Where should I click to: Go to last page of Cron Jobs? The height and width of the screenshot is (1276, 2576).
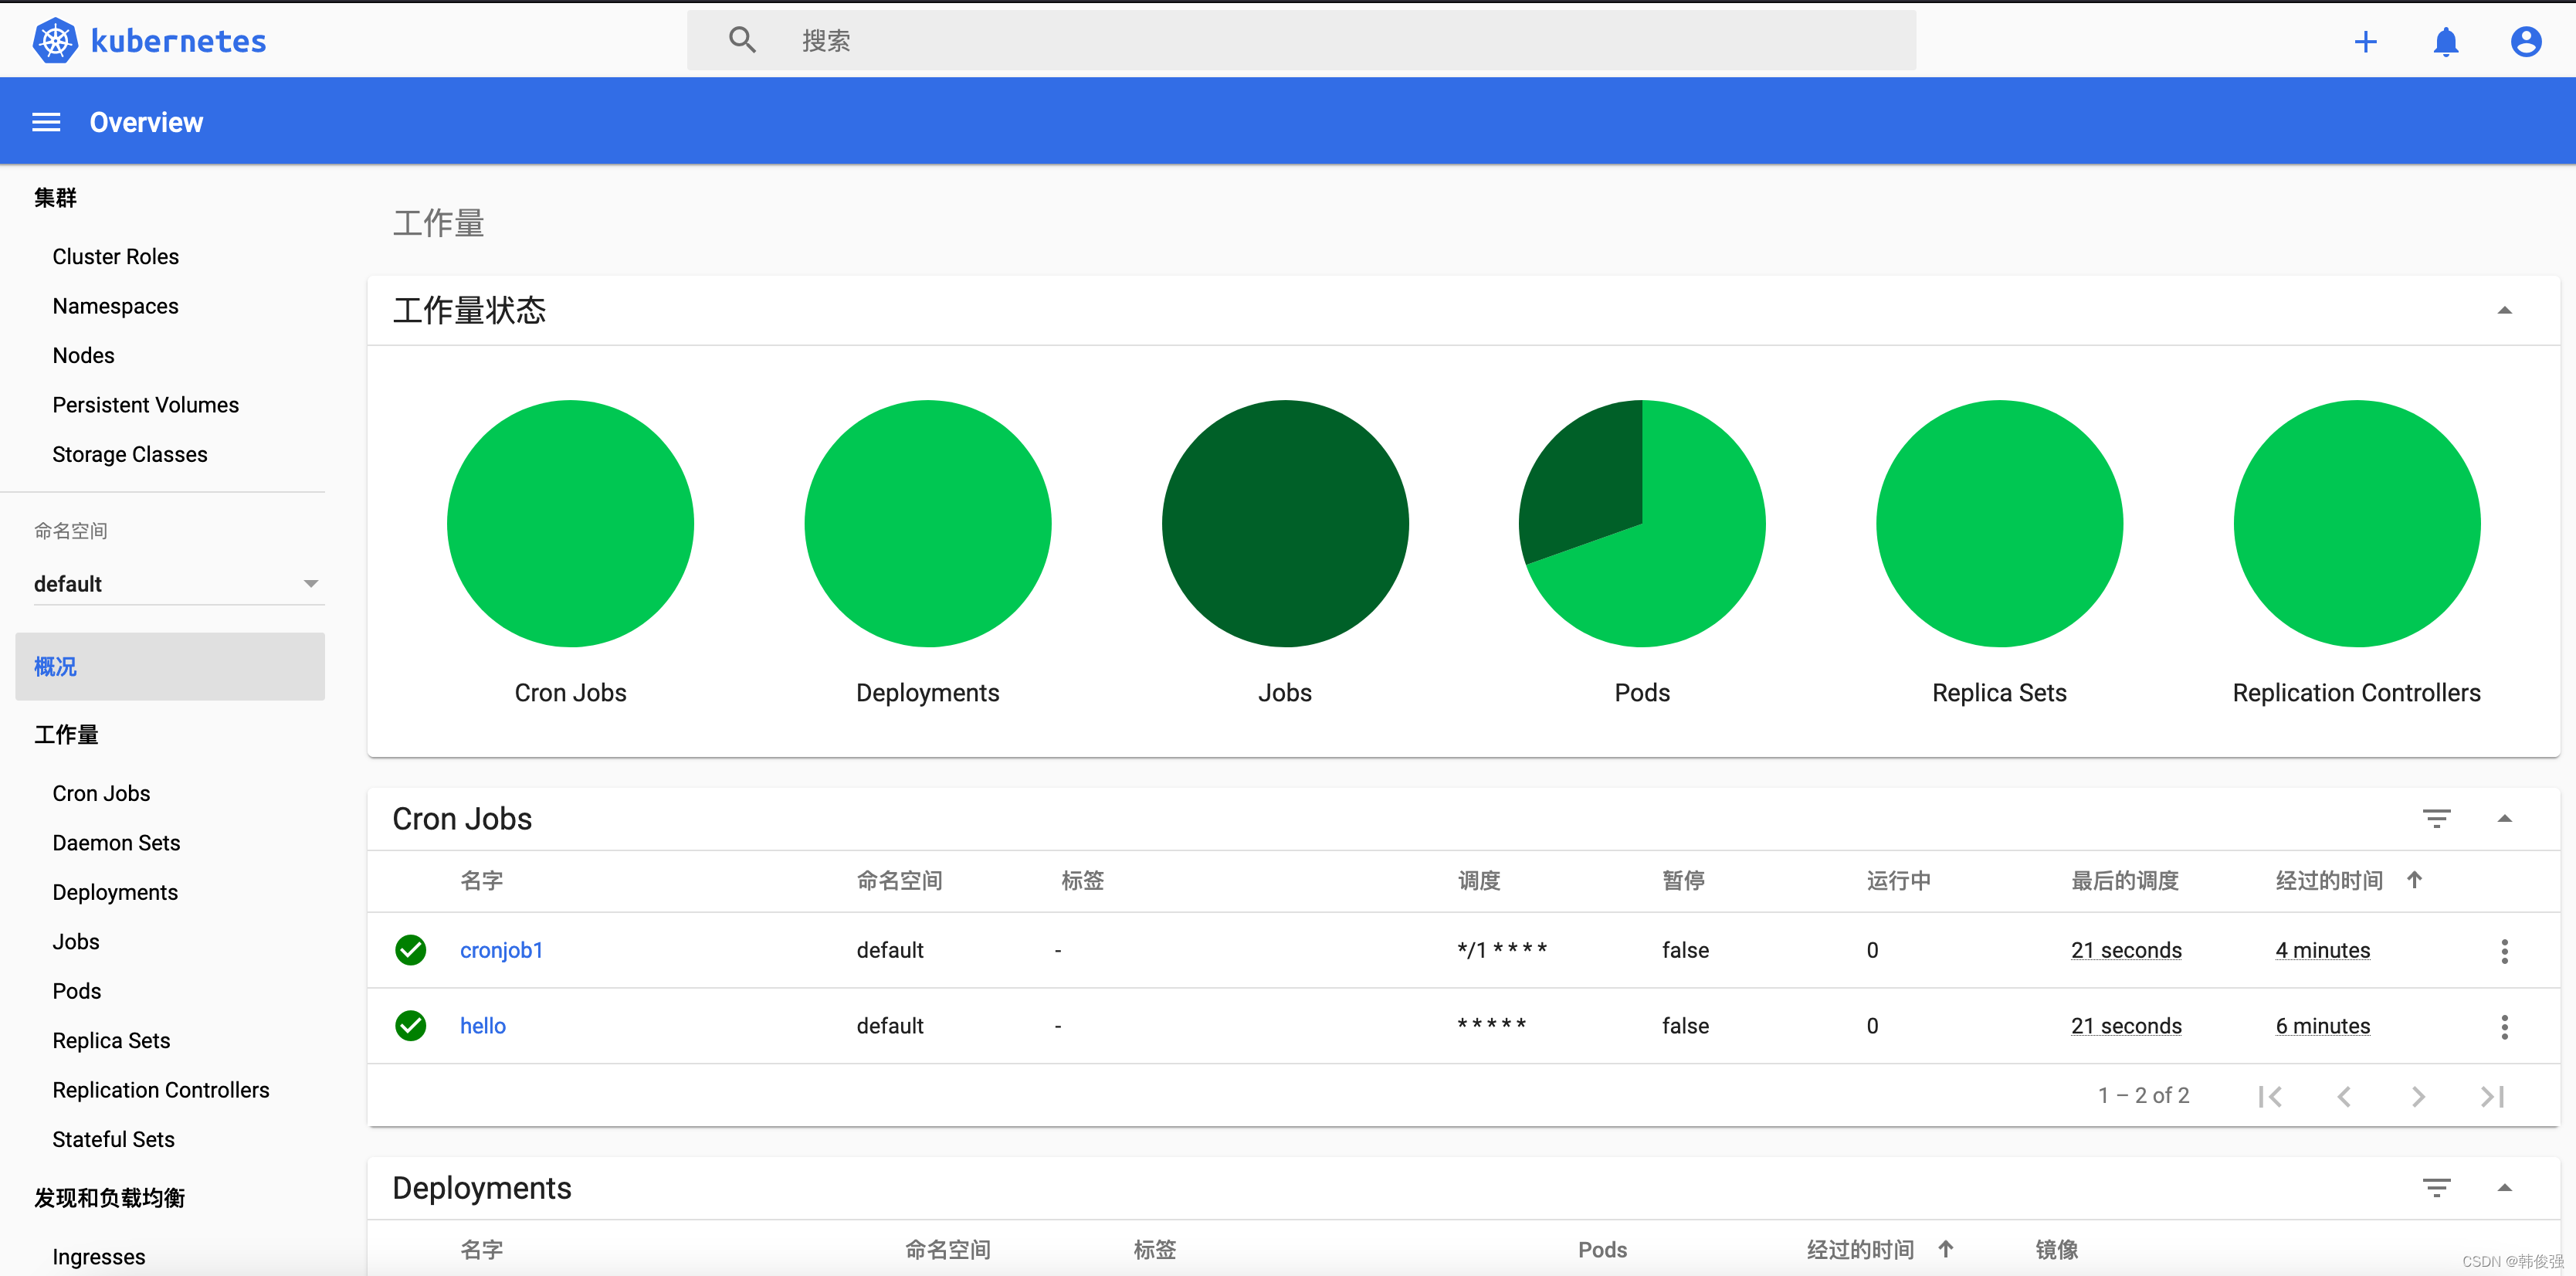tap(2492, 1097)
